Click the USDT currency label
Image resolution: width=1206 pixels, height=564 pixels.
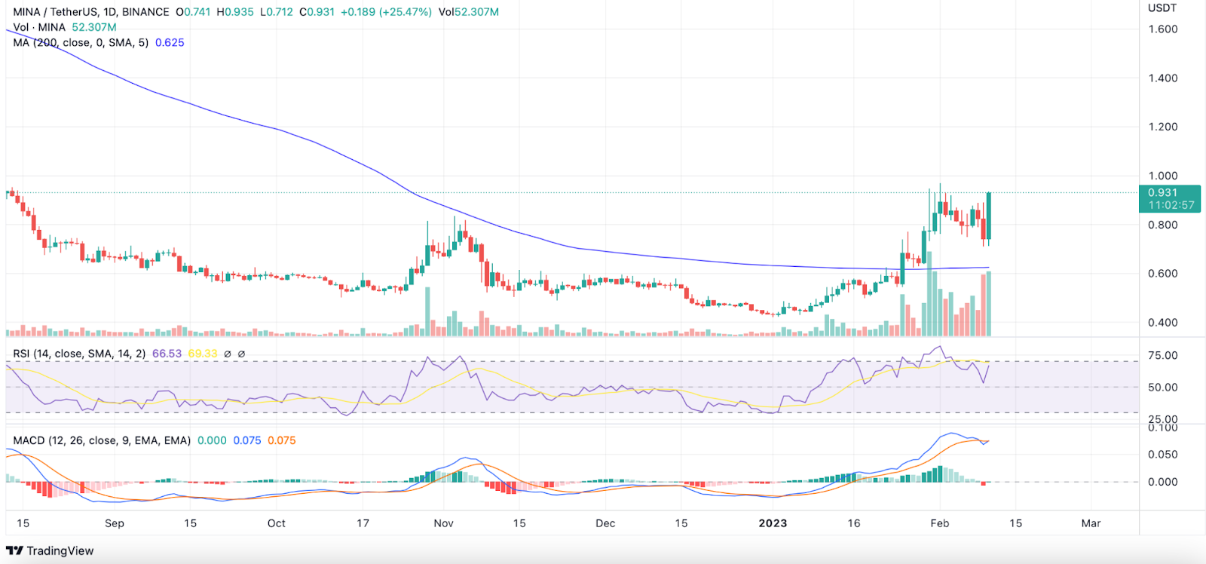pyautogui.click(x=1162, y=8)
